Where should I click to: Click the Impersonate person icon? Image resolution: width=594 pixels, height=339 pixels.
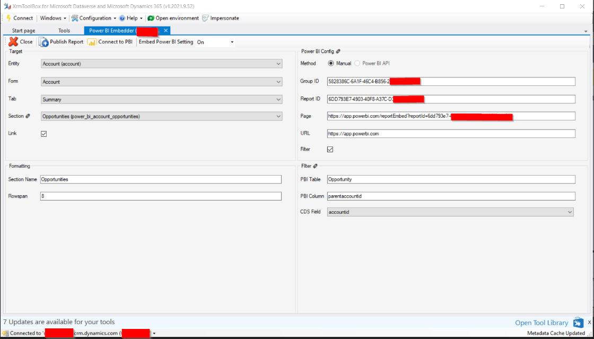[205, 18]
